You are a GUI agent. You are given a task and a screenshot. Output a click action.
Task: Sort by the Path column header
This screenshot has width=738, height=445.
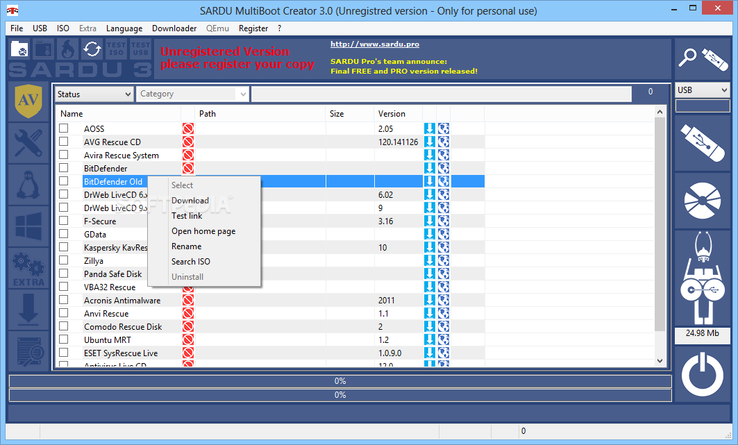(260, 113)
